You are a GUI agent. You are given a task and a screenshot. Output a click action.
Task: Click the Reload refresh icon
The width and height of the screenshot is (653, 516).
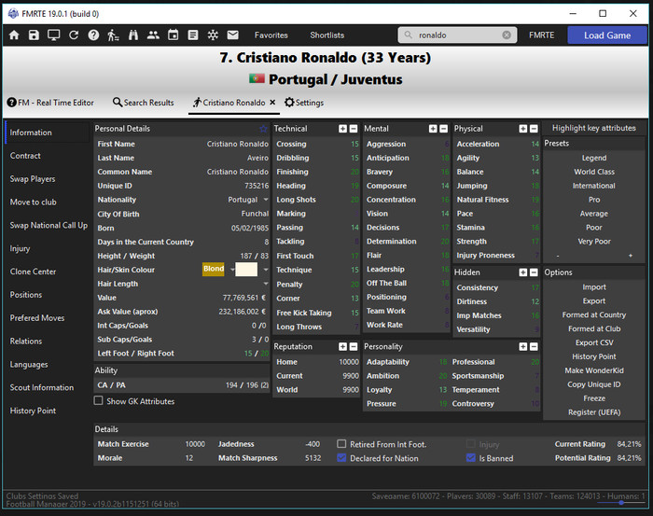coord(74,35)
